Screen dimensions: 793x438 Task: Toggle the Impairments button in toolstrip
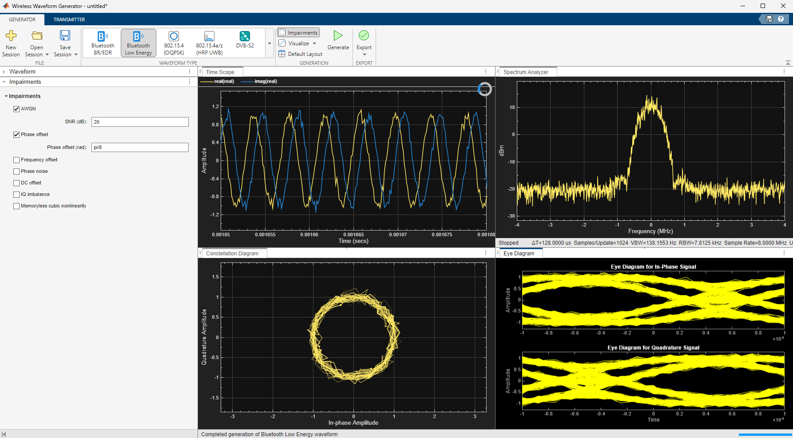pyautogui.click(x=298, y=33)
